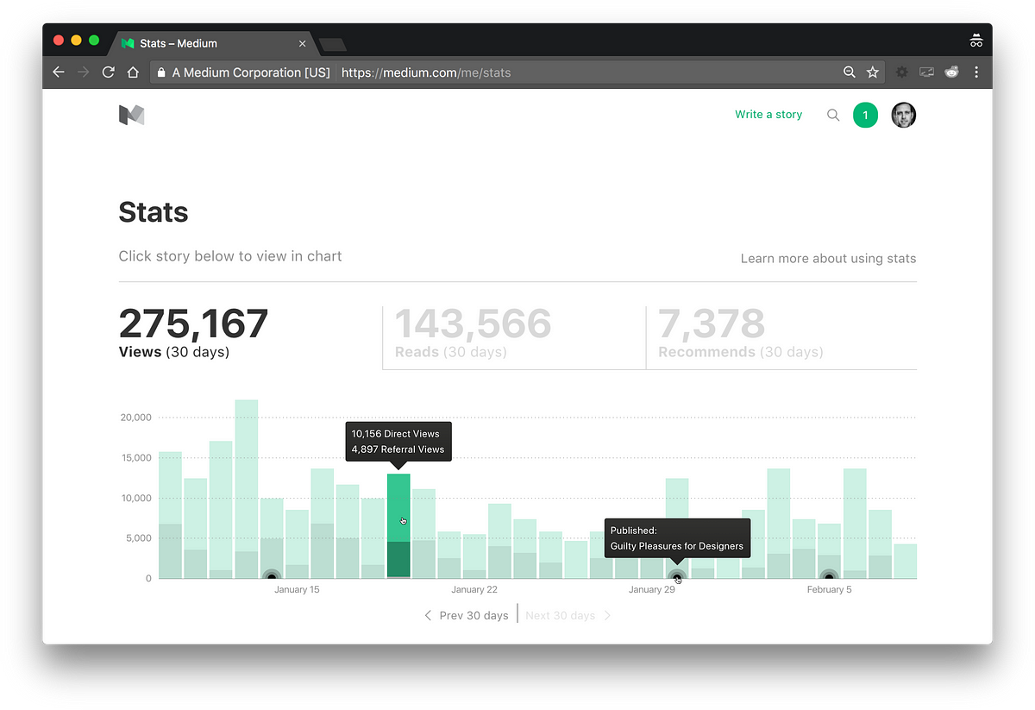Screen dimensions: 1035x710
Task: Click the right chevron after Next 30 days
Action: 607,615
